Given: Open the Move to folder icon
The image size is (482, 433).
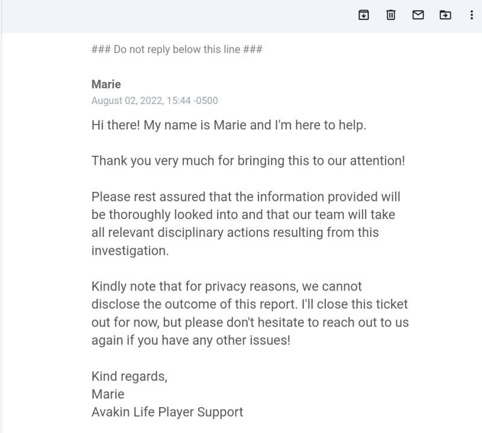Looking at the screenshot, I should click(445, 15).
